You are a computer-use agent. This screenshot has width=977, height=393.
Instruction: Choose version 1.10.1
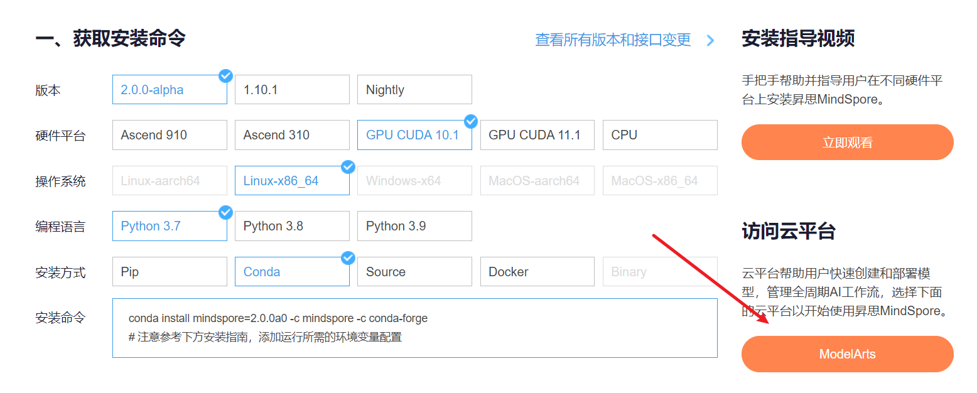coord(292,90)
